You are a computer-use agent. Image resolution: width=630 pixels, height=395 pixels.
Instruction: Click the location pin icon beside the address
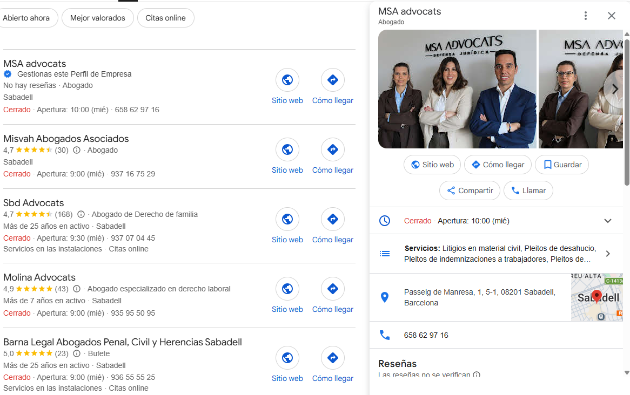pos(385,297)
